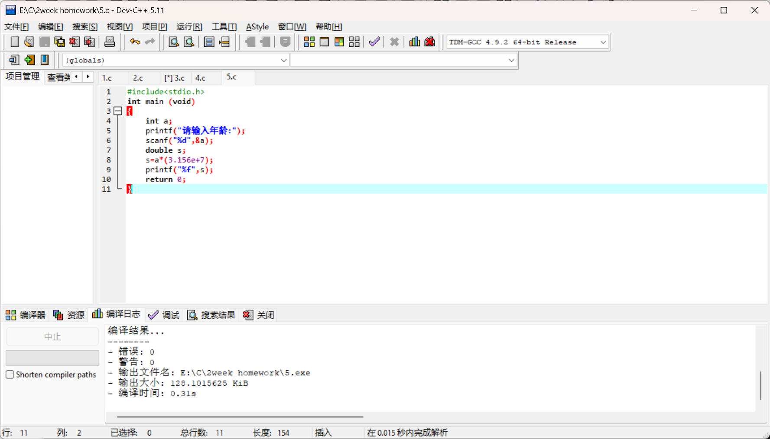The width and height of the screenshot is (770, 439).
Task: Click the Stop Execution X icon
Action: [x=394, y=42]
